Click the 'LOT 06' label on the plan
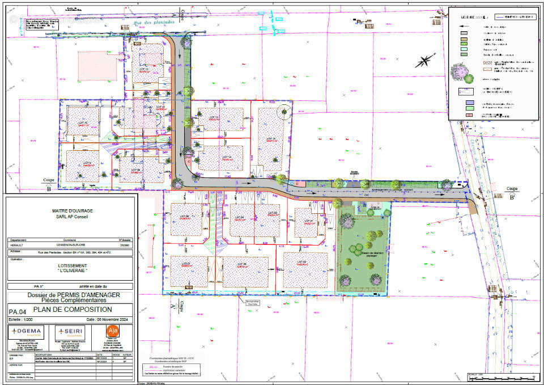 pos(184,216)
